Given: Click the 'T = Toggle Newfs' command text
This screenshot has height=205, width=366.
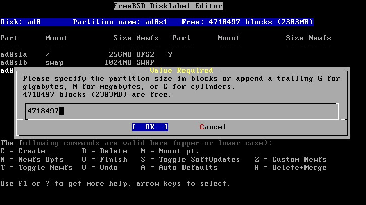Looking at the screenshot, I should tap(36, 167).
